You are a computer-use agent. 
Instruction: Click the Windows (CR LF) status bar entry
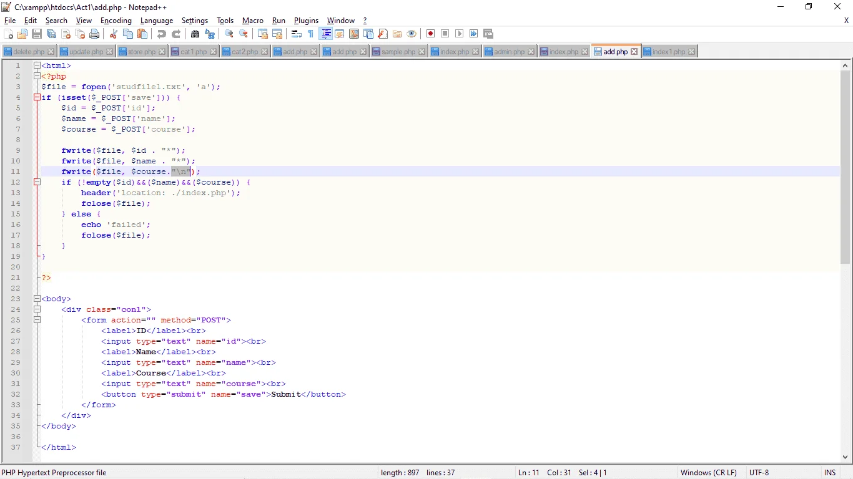click(x=709, y=473)
